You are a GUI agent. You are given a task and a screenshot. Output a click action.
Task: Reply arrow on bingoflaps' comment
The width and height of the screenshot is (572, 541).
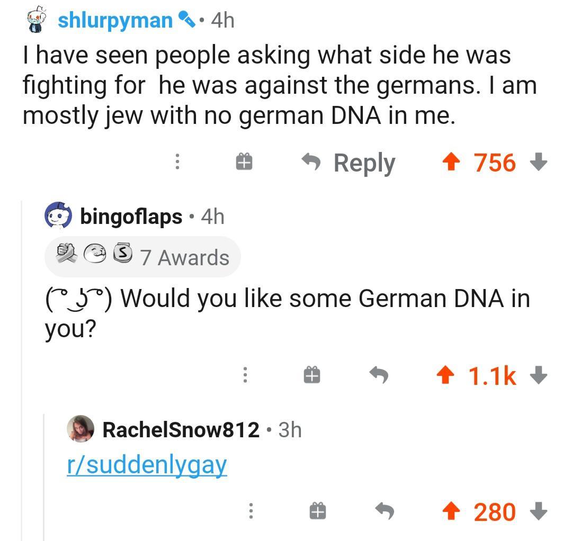tap(379, 375)
